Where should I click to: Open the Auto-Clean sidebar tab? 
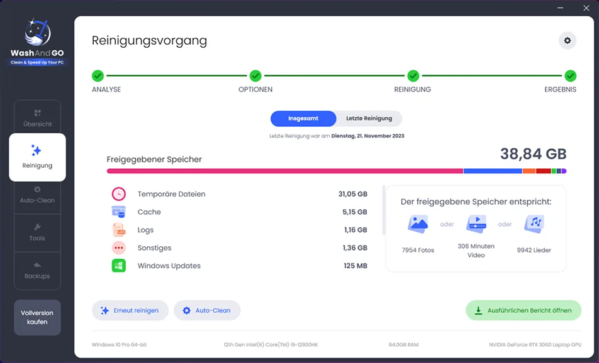[x=38, y=195]
